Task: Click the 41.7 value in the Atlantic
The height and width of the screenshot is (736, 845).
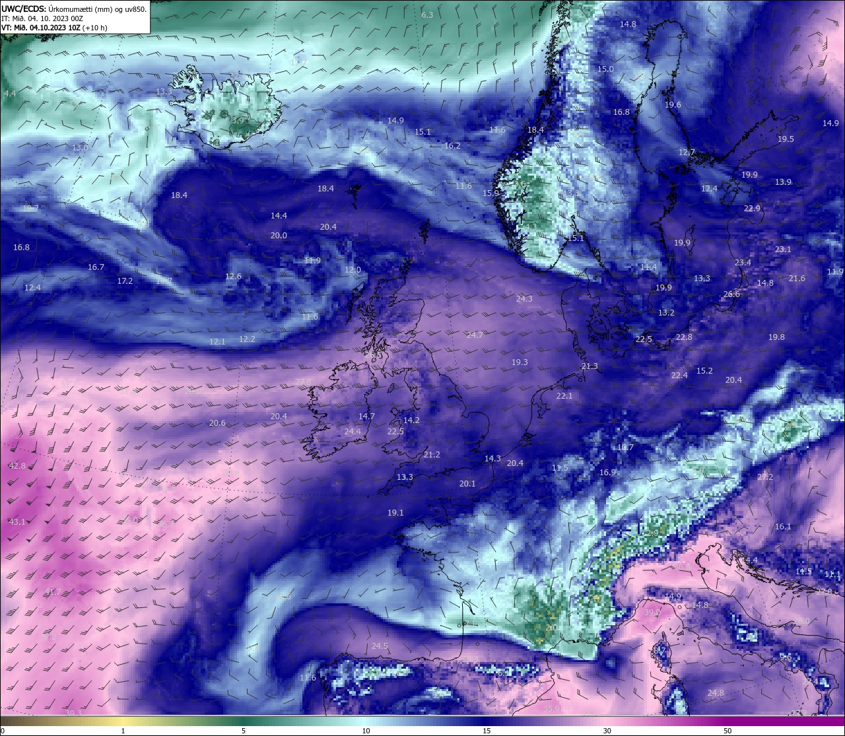Action: point(53,591)
